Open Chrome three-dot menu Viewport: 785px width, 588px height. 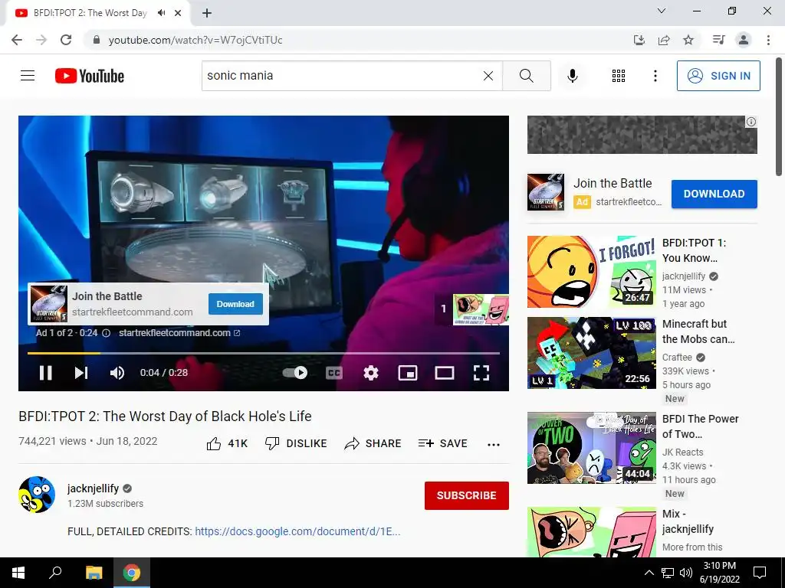point(768,40)
